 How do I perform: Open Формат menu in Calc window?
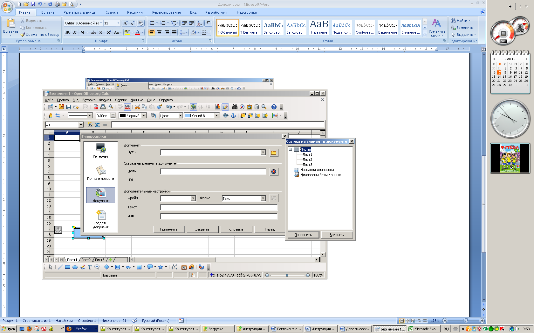pyautogui.click(x=105, y=100)
